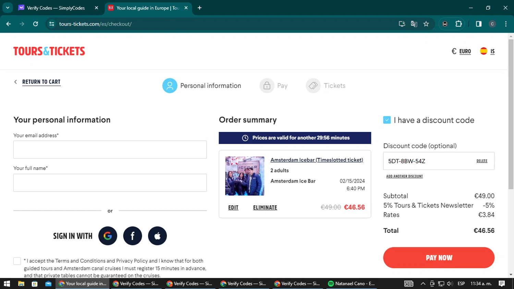514x289 pixels.
Task: Uncheck 'I have a discount code' checkbox
Action: click(387, 120)
